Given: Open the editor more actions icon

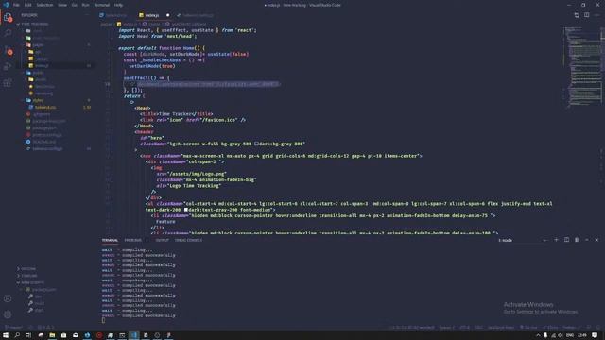Looking at the screenshot, I should pyautogui.click(x=596, y=15).
